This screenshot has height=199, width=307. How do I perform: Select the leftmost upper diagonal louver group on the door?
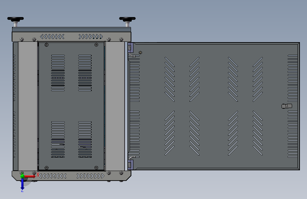(x=170, y=79)
